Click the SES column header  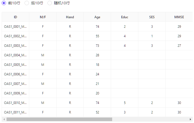click(x=152, y=17)
